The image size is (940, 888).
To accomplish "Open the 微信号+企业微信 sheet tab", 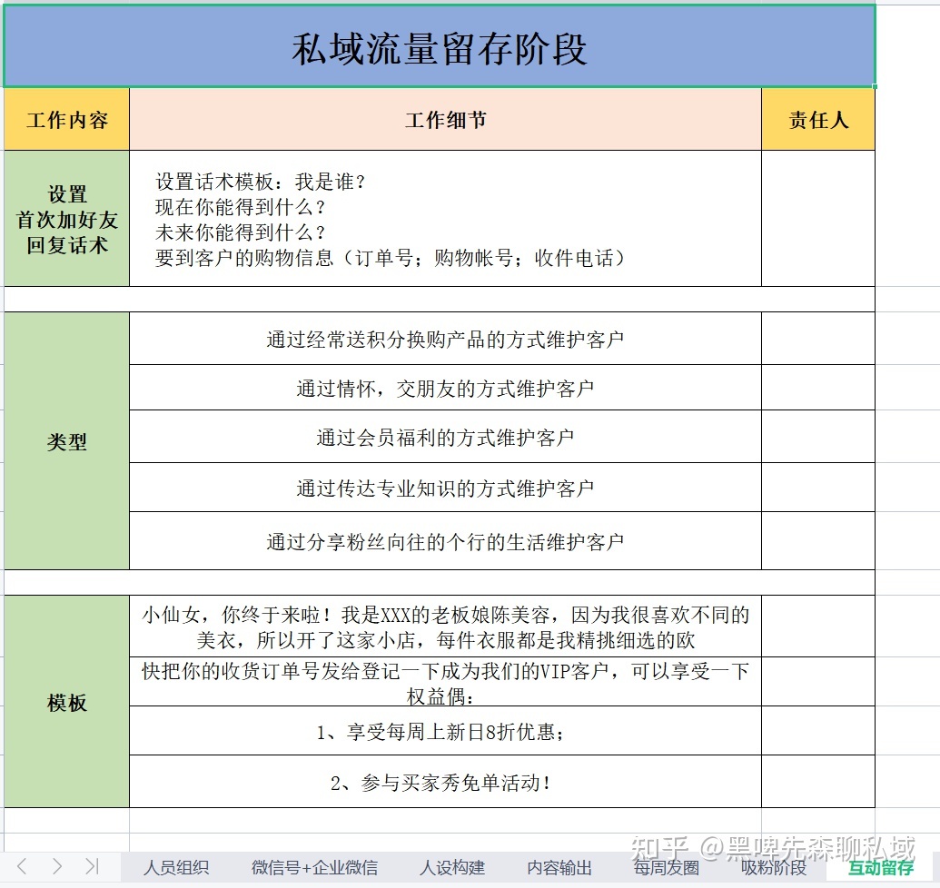I will (x=314, y=867).
